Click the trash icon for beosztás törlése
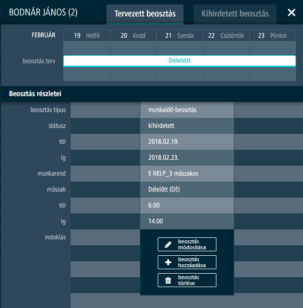Screen dimensions: 303x308 (168, 280)
